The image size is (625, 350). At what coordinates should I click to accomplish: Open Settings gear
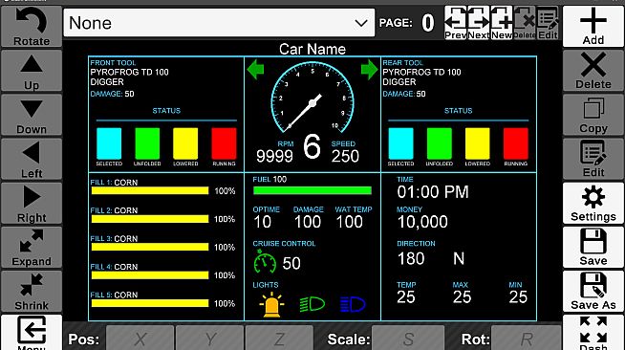coord(593,204)
